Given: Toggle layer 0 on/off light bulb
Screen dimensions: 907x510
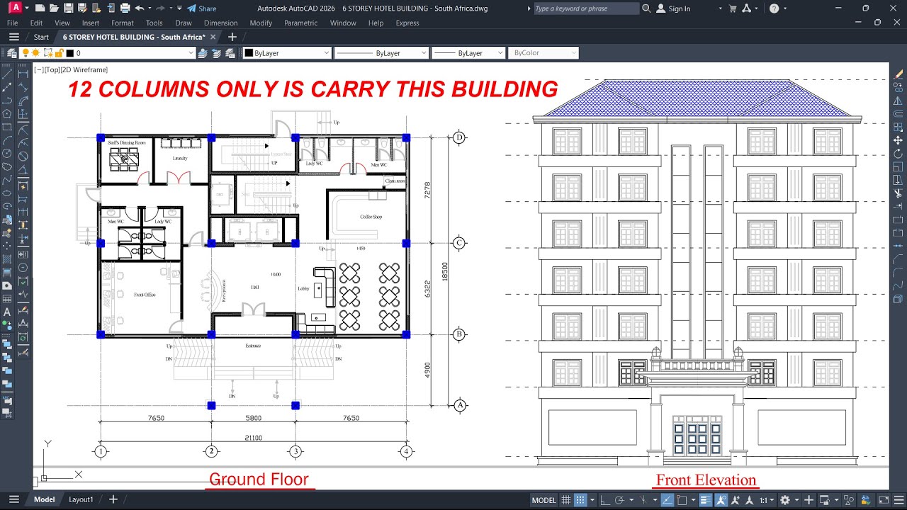Looking at the screenshot, I should [26, 53].
